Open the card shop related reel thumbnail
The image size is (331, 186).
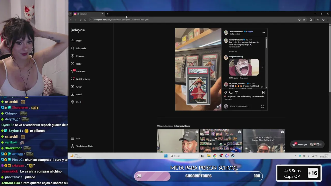point(221,141)
